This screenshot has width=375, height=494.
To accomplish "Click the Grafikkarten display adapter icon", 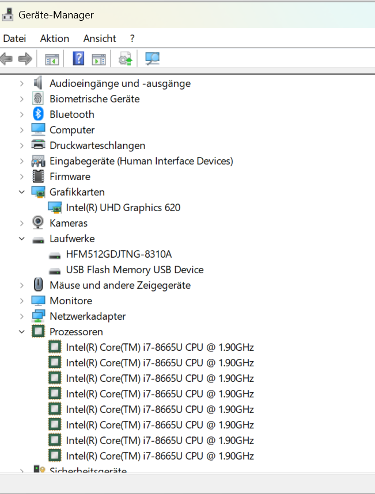I will pos(38,192).
